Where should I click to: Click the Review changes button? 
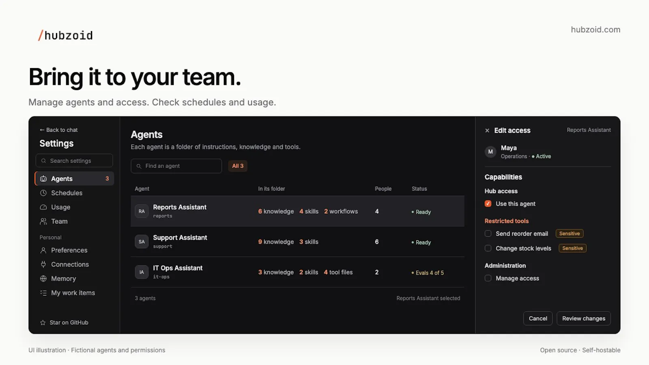(x=584, y=318)
